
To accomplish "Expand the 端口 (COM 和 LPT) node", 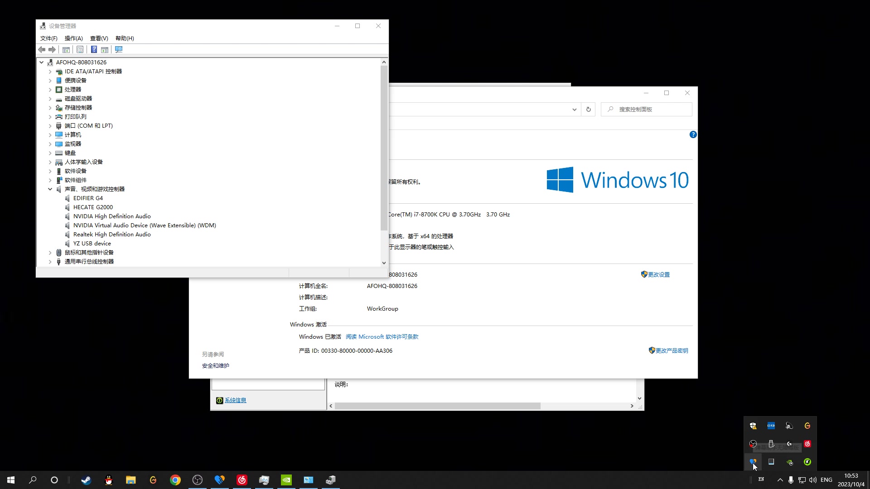I will pos(50,126).
